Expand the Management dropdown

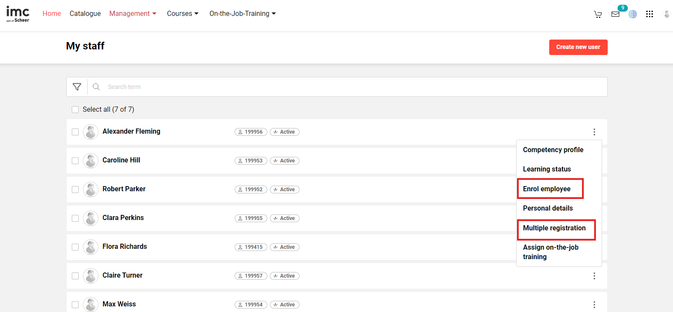133,14
